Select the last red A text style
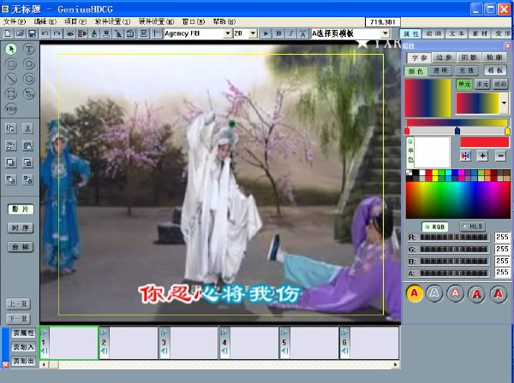 pos(499,294)
